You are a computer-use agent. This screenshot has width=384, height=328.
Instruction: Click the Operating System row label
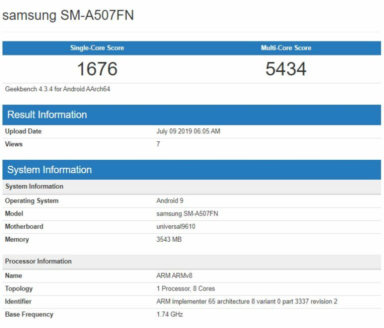click(x=31, y=201)
